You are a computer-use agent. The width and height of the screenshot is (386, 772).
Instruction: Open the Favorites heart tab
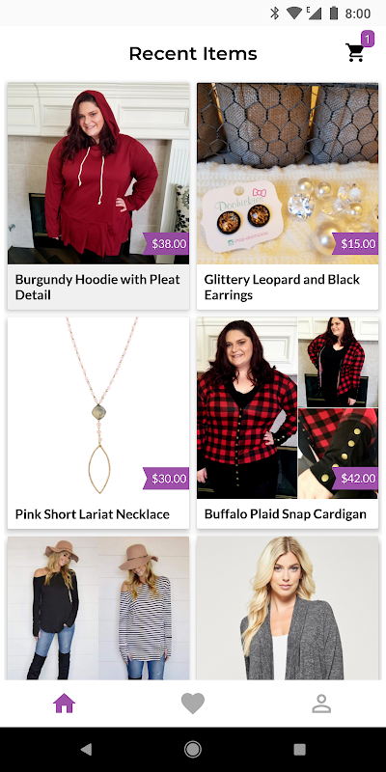click(192, 703)
